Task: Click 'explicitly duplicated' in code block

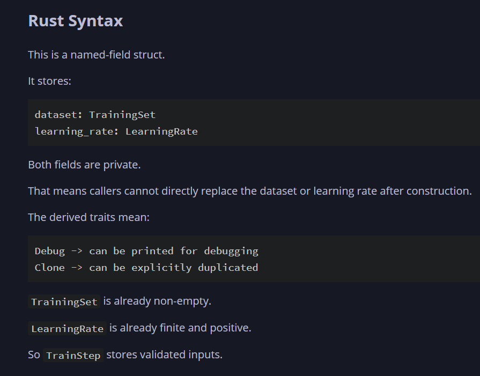Action: [195, 268]
